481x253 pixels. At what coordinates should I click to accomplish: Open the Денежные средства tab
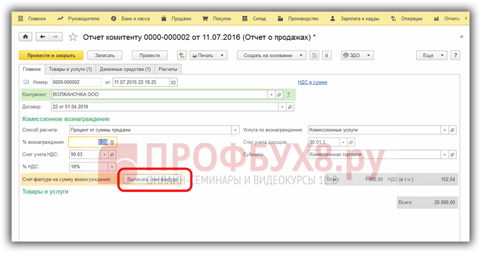pyautogui.click(x=125, y=69)
